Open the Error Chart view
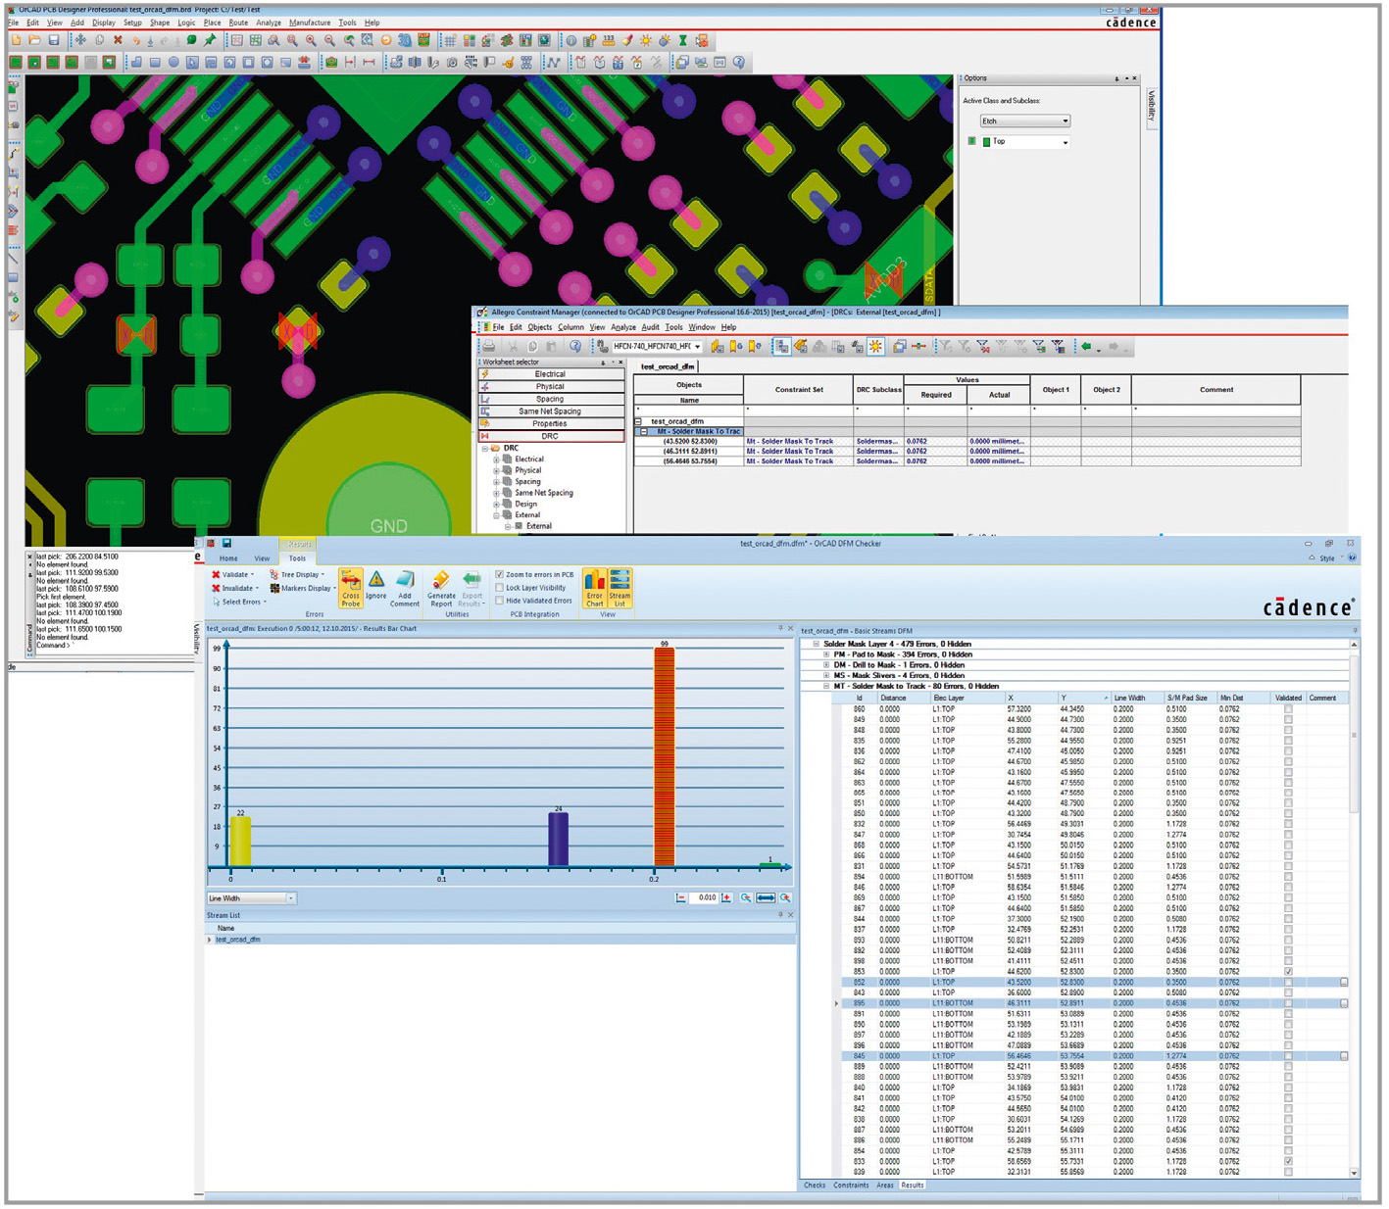 [594, 588]
